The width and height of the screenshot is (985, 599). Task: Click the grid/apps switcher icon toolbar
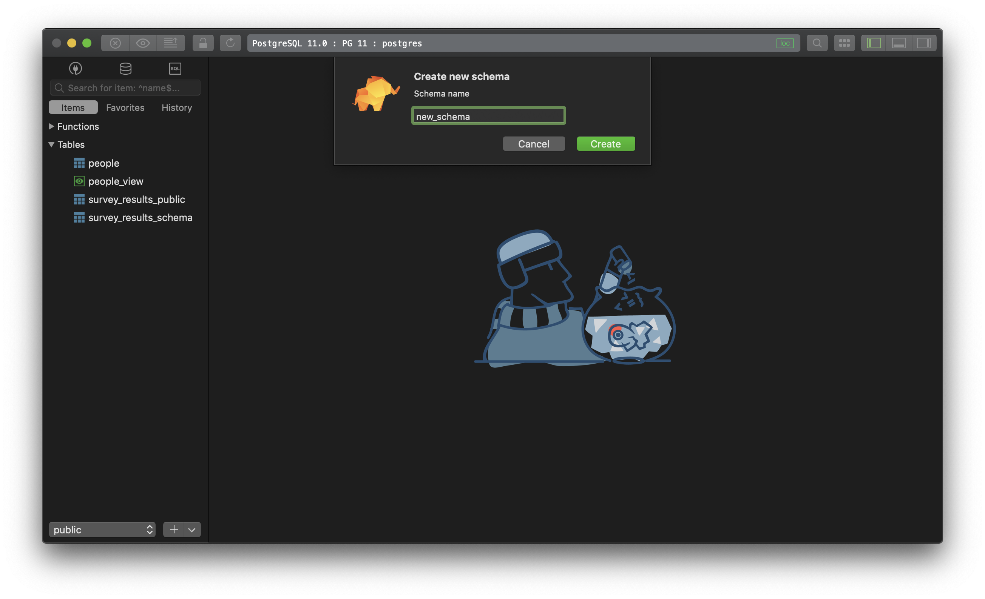844,42
